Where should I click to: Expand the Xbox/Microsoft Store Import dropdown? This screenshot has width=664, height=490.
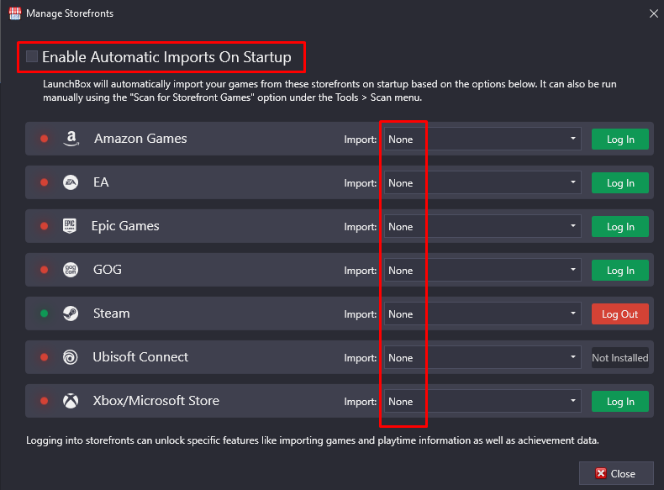pos(482,401)
